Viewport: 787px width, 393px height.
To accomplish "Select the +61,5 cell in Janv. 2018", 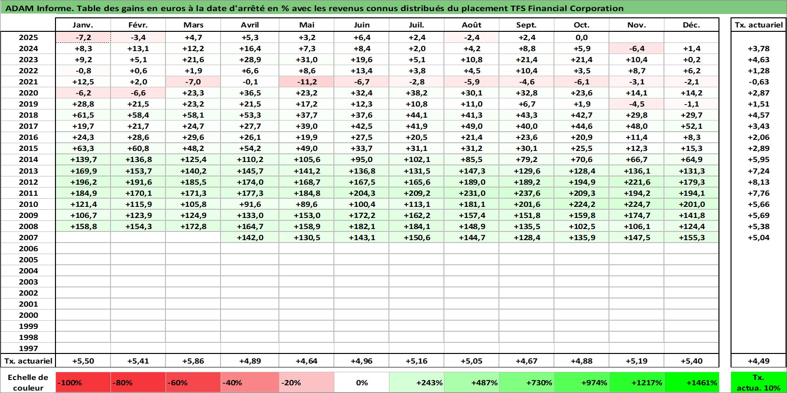I will (83, 115).
